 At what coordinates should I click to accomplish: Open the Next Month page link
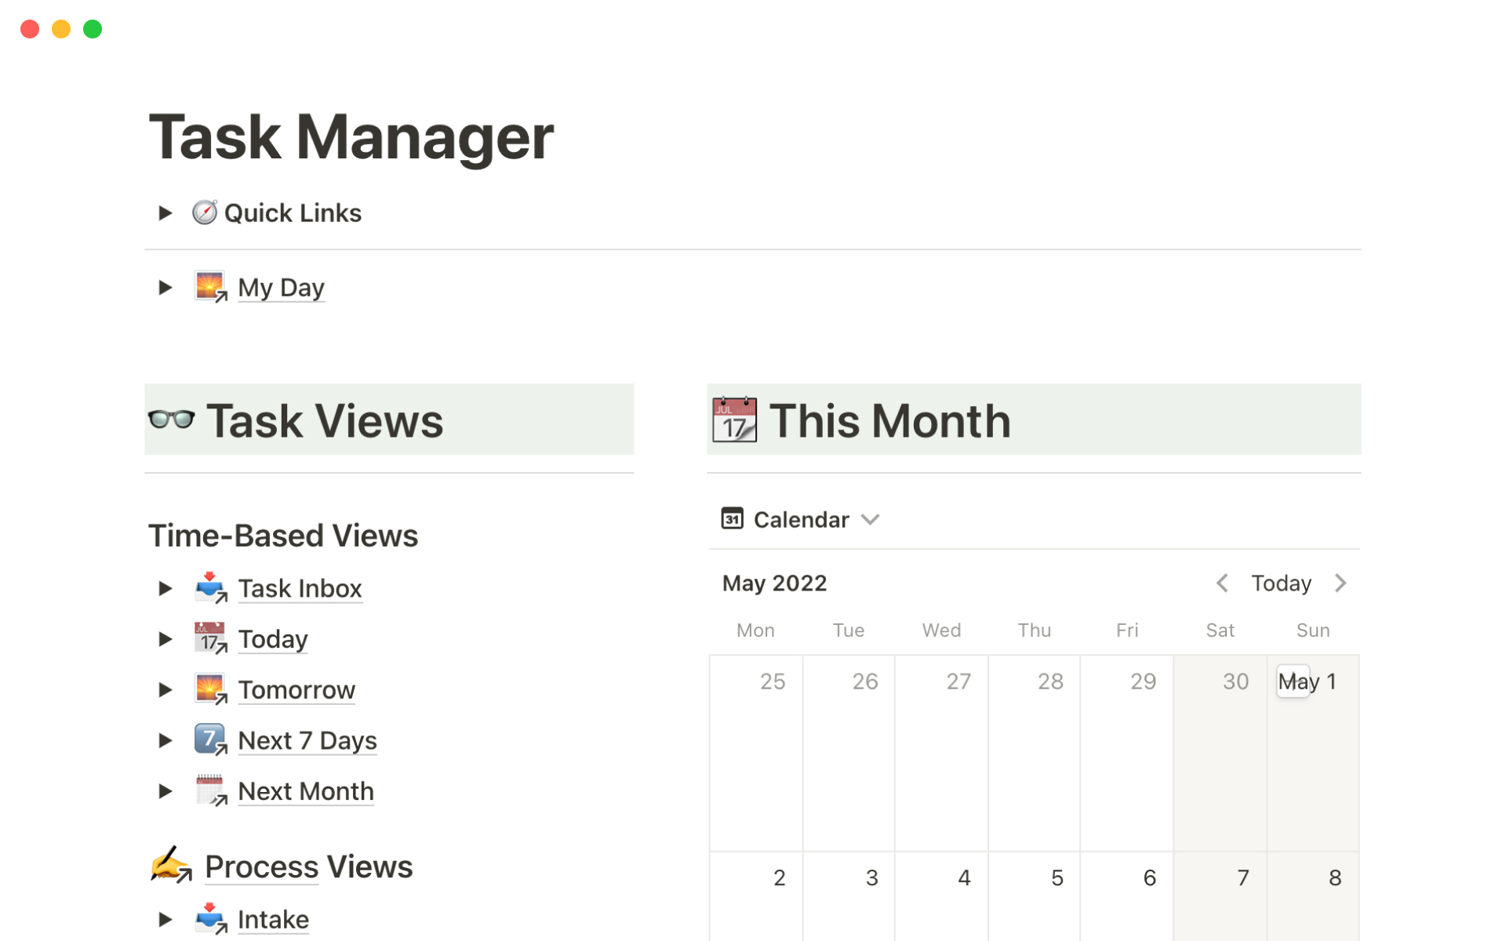click(306, 791)
